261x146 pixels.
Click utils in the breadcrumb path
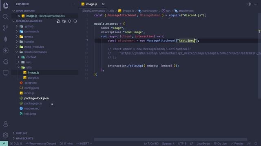[111, 11]
